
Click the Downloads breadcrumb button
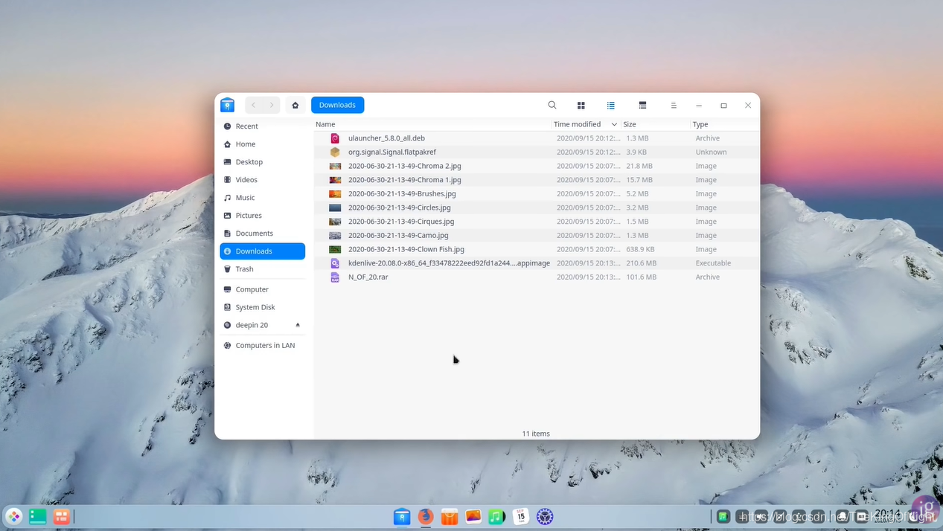coord(337,105)
